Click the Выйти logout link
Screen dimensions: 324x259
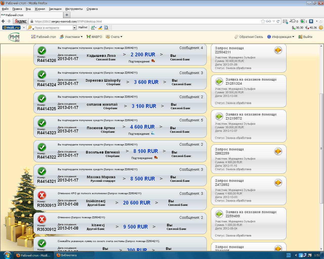pos(305,37)
